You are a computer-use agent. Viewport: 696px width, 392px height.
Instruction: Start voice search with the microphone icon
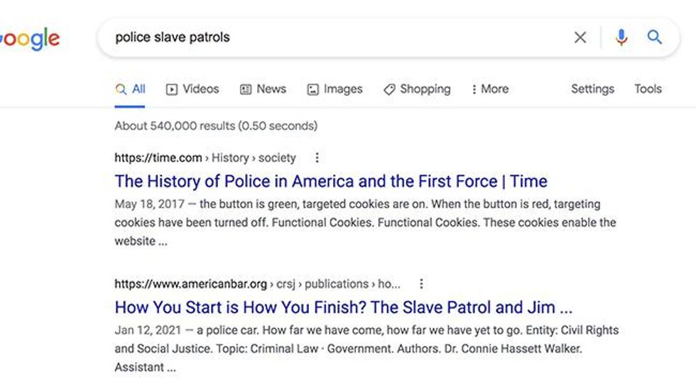(x=621, y=38)
